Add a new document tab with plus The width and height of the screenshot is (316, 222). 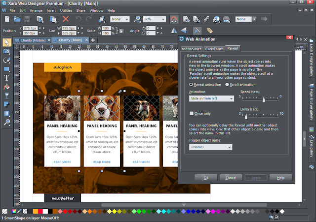click(x=93, y=40)
